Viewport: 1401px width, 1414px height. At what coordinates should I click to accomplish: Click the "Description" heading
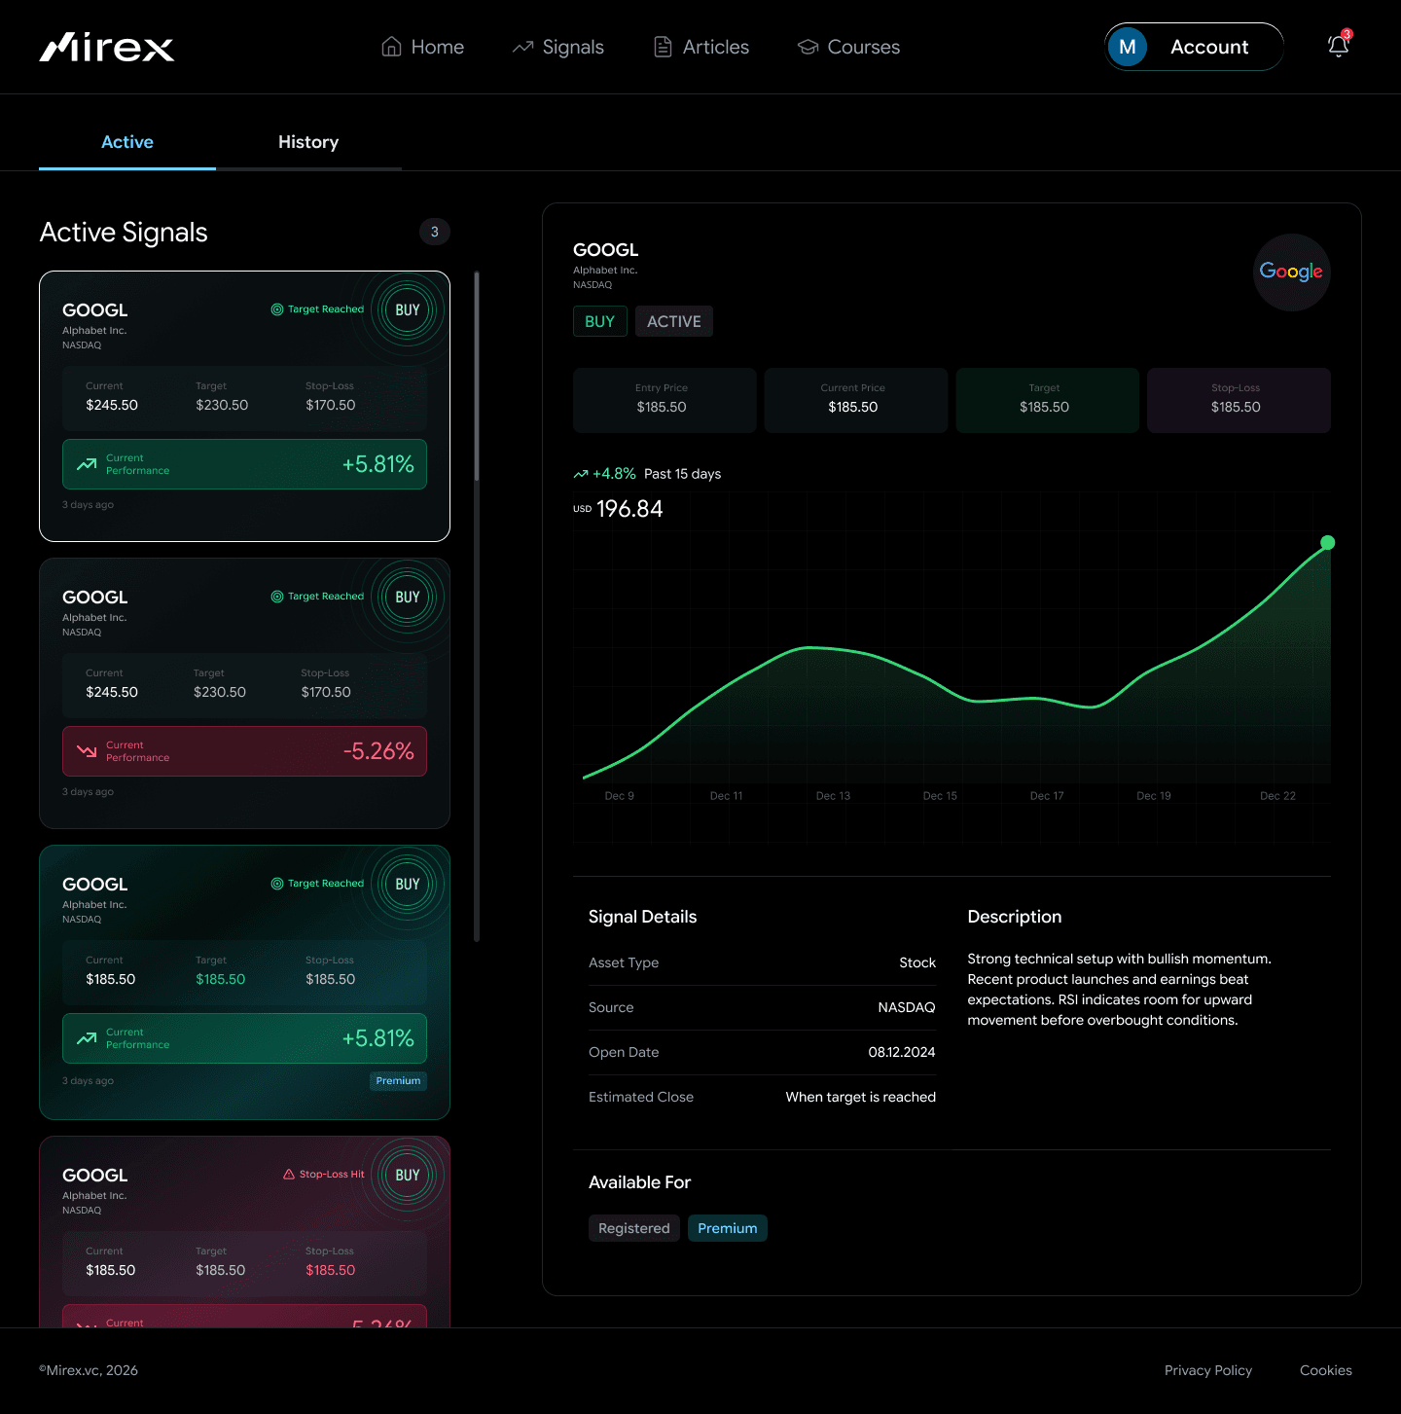pos(1015,917)
